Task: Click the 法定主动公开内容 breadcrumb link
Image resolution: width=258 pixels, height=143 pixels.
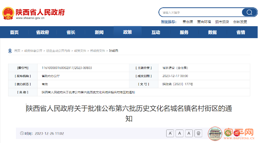Action: click(x=58, y=51)
